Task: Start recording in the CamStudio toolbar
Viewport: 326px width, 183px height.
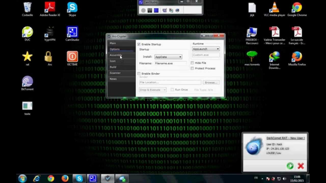Action: pyautogui.click(x=143, y=10)
